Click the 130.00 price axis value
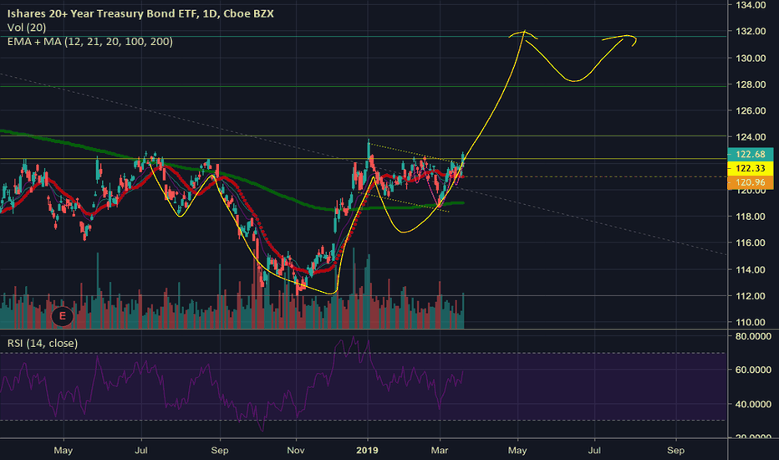779x460 pixels. (x=751, y=59)
